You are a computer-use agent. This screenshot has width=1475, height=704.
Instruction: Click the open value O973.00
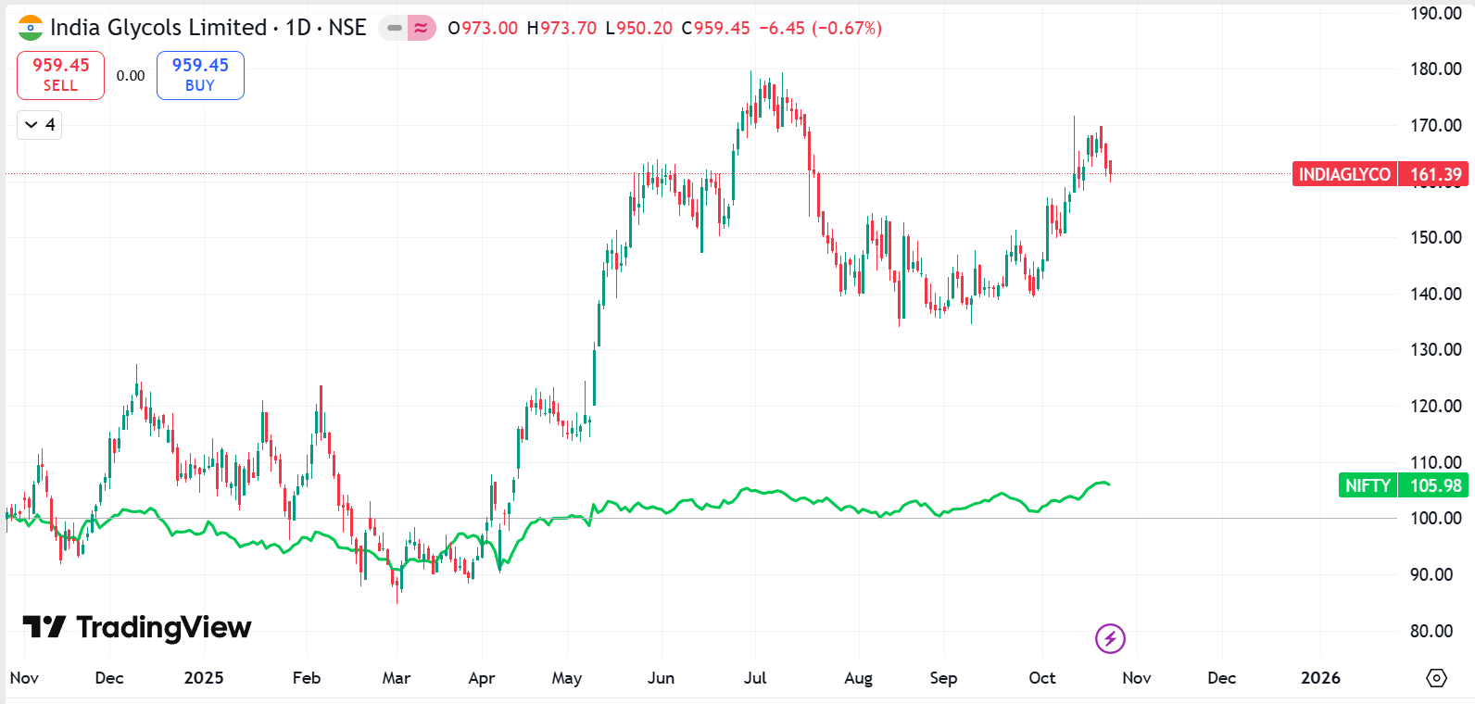click(483, 28)
